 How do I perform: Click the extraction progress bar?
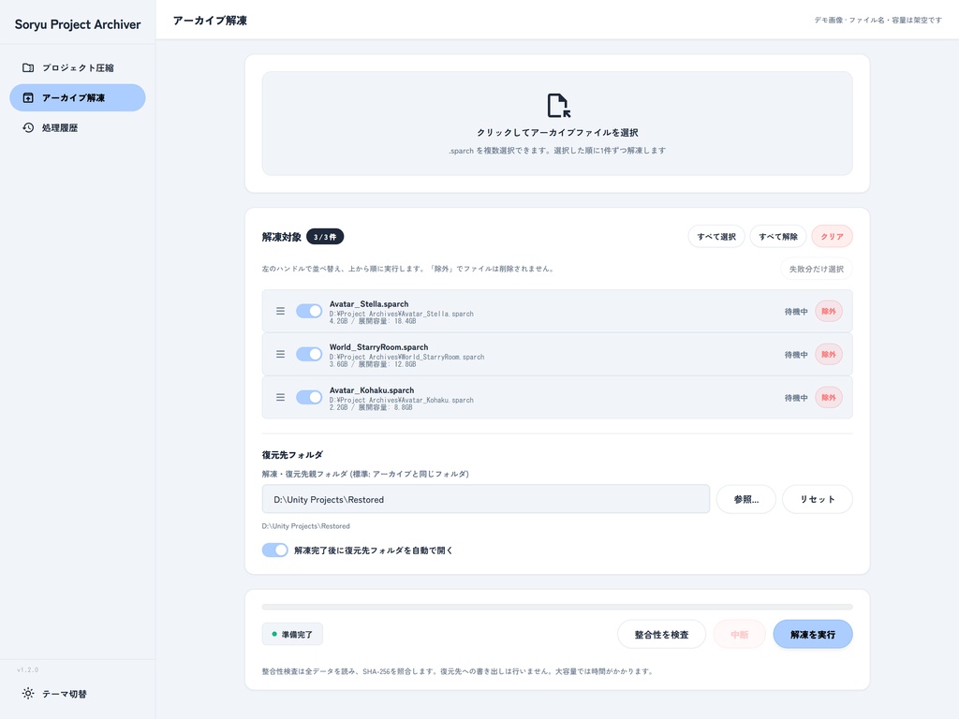[557, 607]
